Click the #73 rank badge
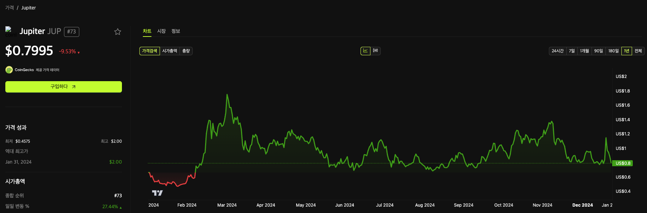647x213 pixels. click(x=71, y=32)
